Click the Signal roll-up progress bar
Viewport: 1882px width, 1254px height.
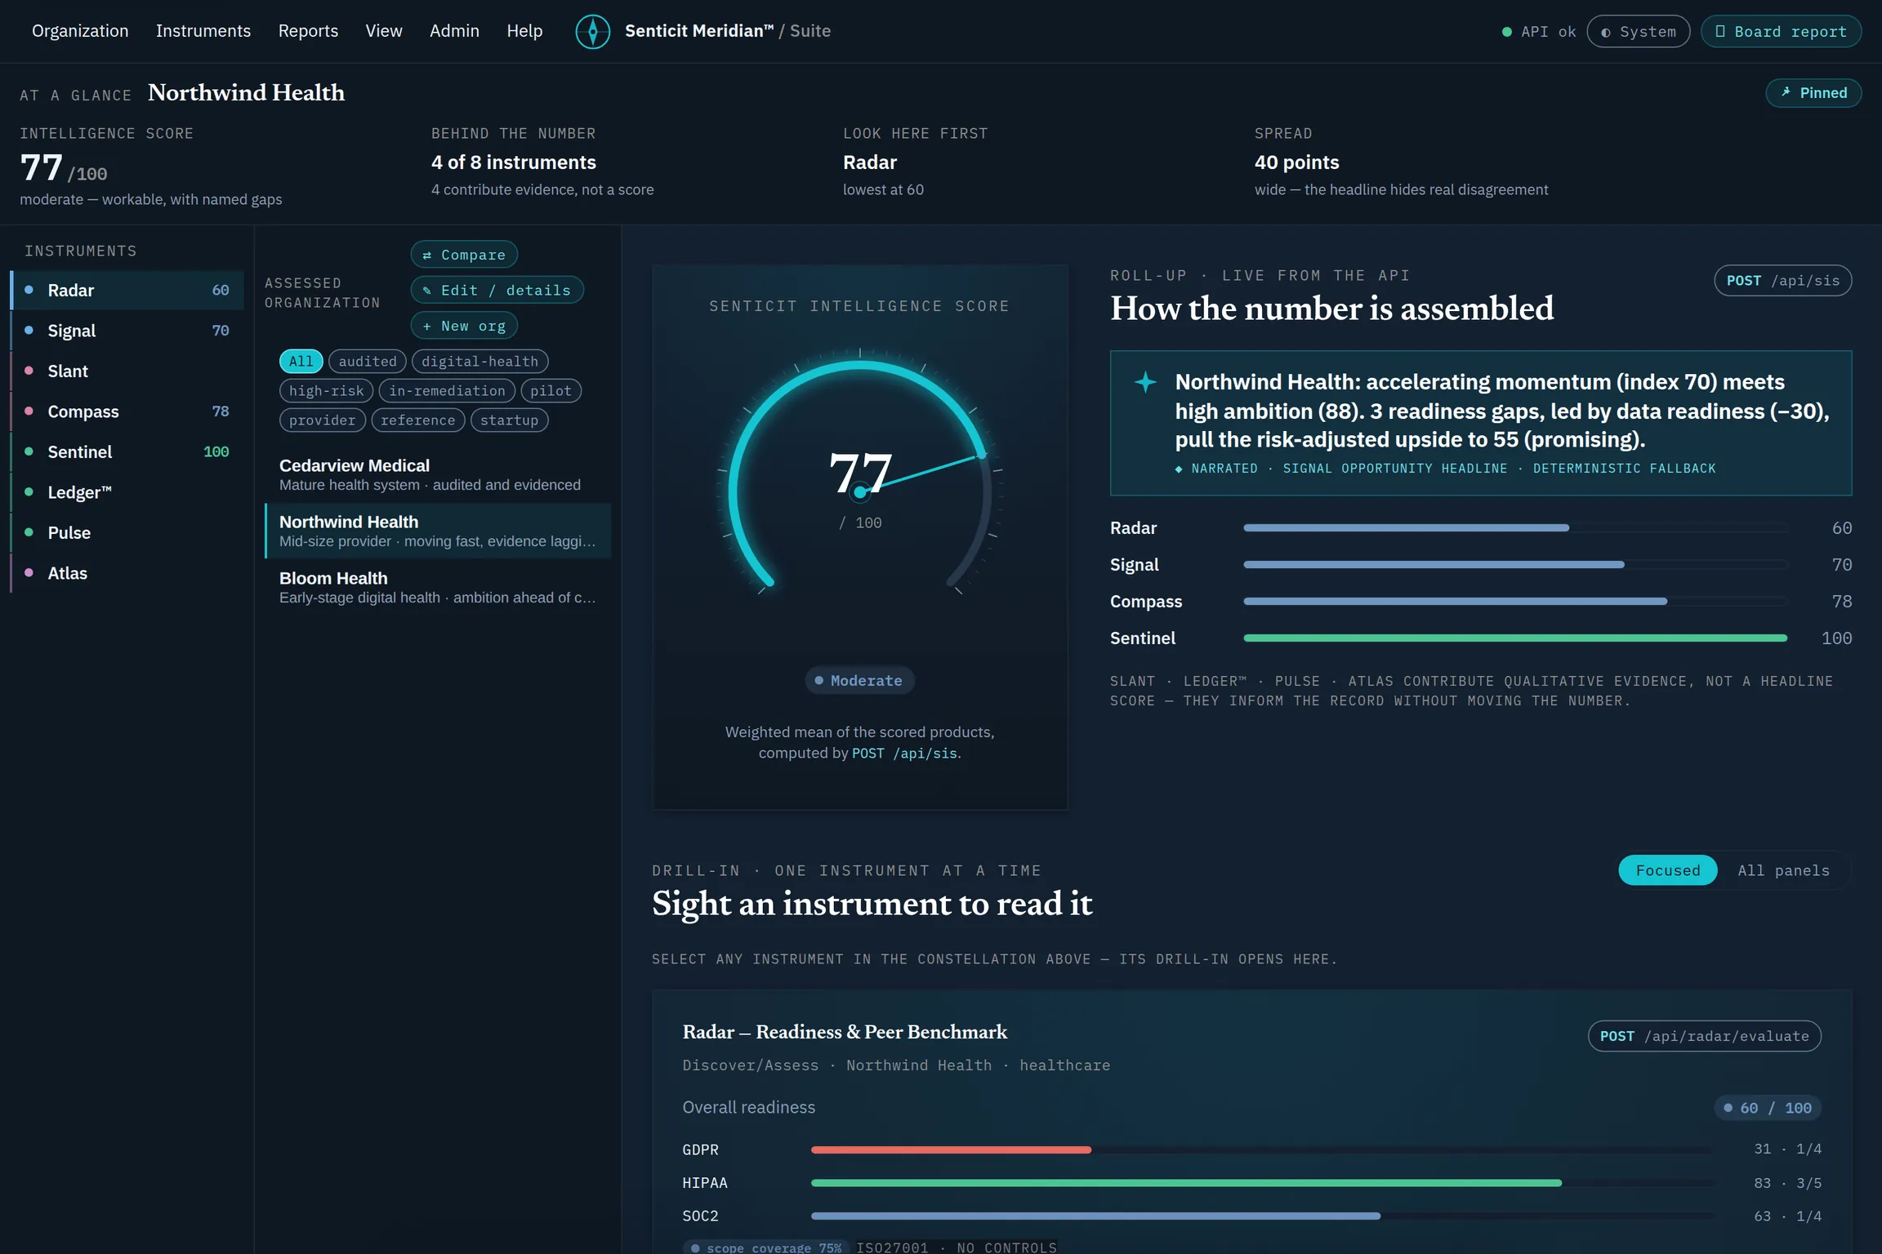point(1515,564)
